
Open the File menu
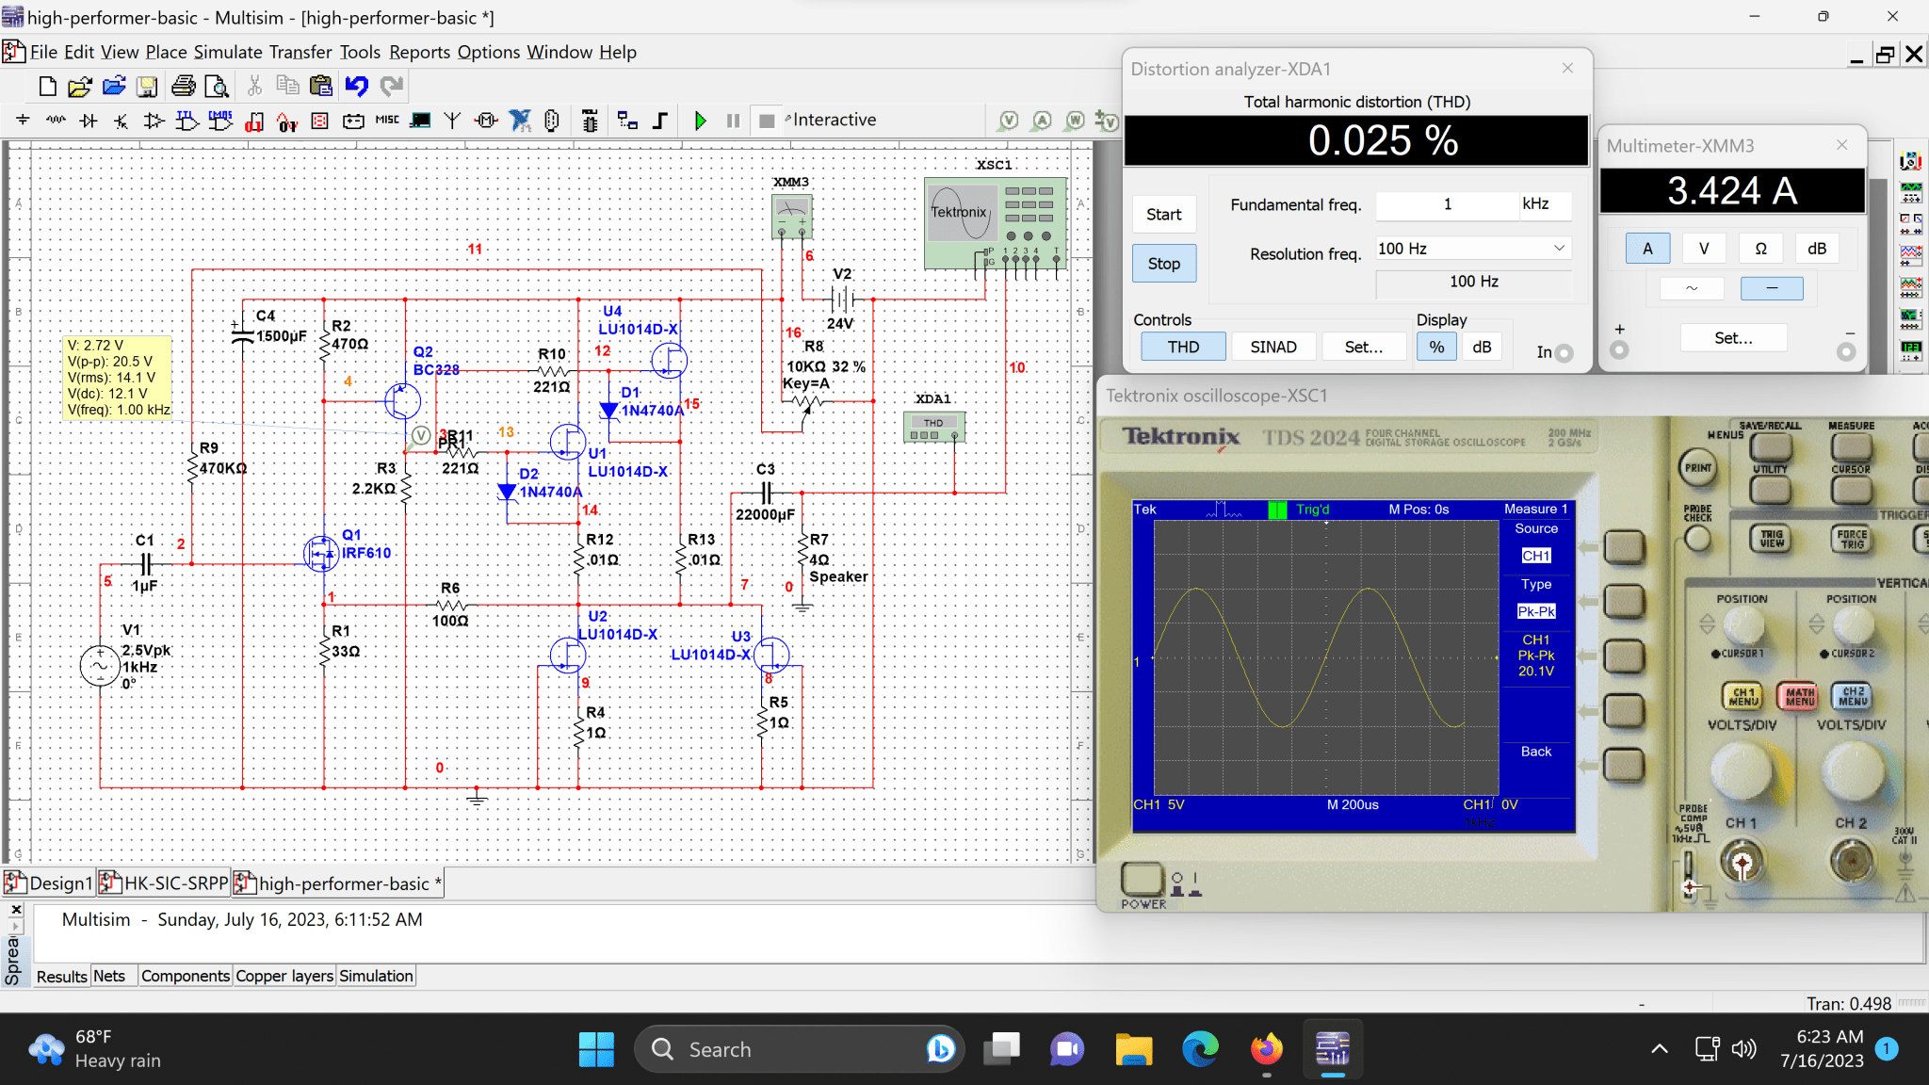43,53
